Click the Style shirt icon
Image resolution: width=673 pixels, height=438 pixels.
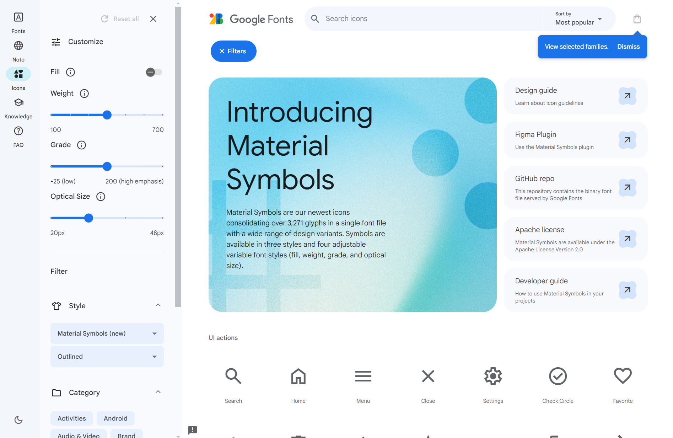point(56,306)
